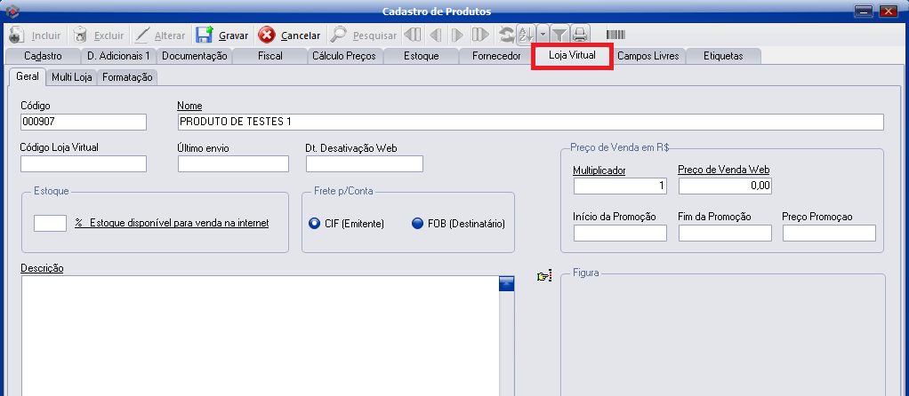
Task: Click the Multiplicador input field
Action: (620, 186)
